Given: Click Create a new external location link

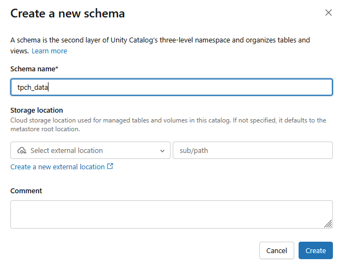Looking at the screenshot, I should pyautogui.click(x=57, y=167).
